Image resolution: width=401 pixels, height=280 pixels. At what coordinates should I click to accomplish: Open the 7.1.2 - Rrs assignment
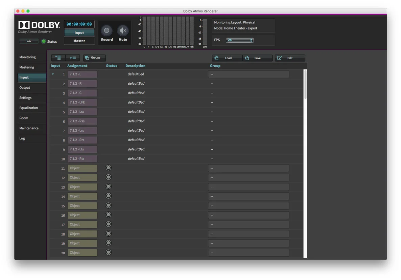pyautogui.click(x=82, y=140)
